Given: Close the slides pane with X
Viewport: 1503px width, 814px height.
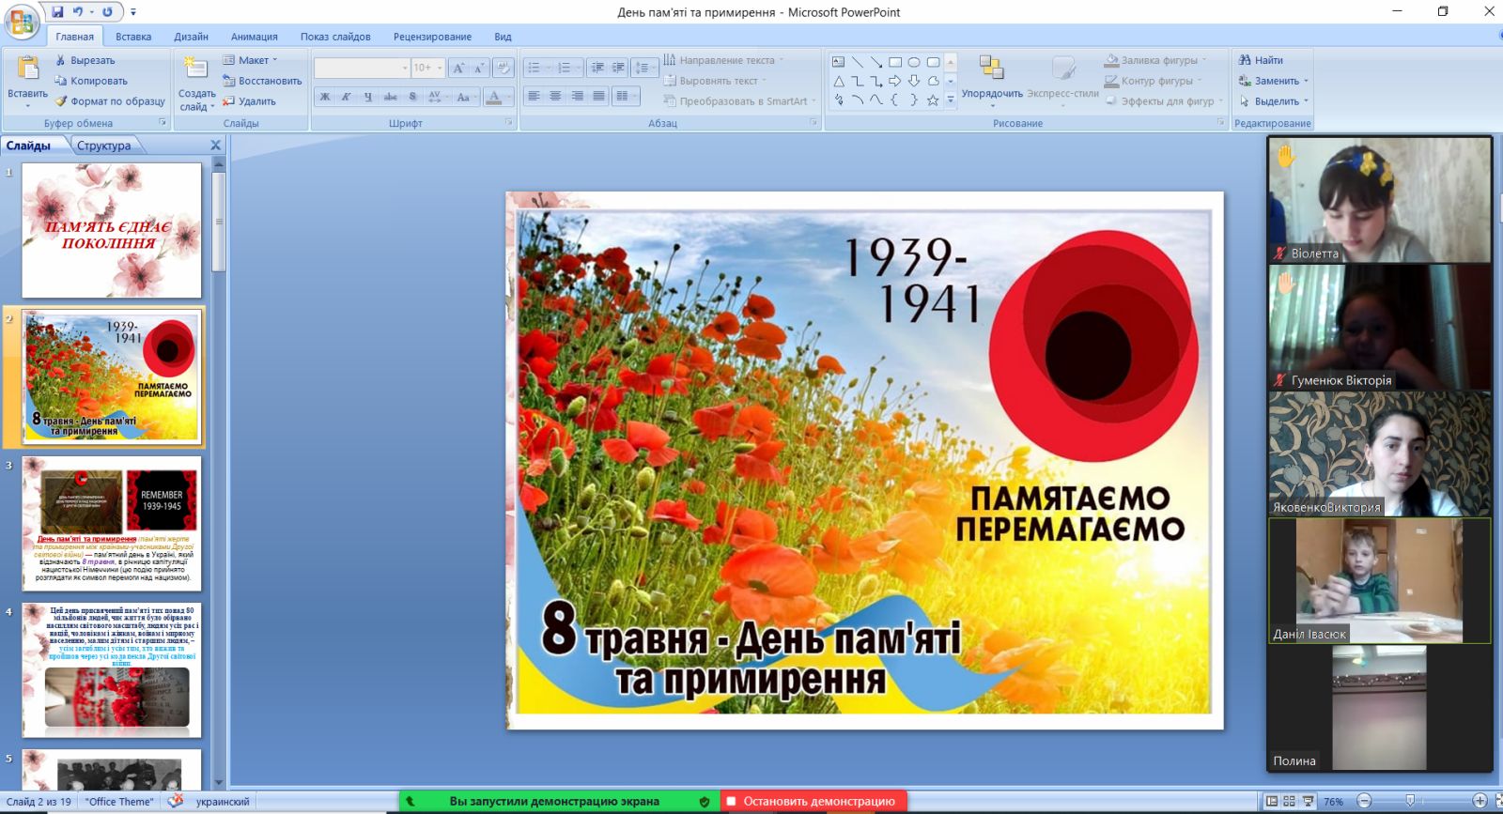Looking at the screenshot, I should pos(216,146).
